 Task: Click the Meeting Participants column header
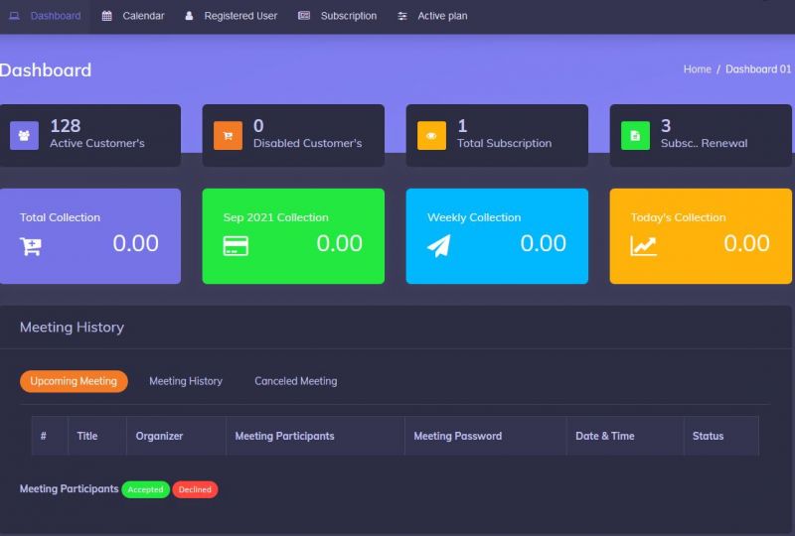coord(315,436)
